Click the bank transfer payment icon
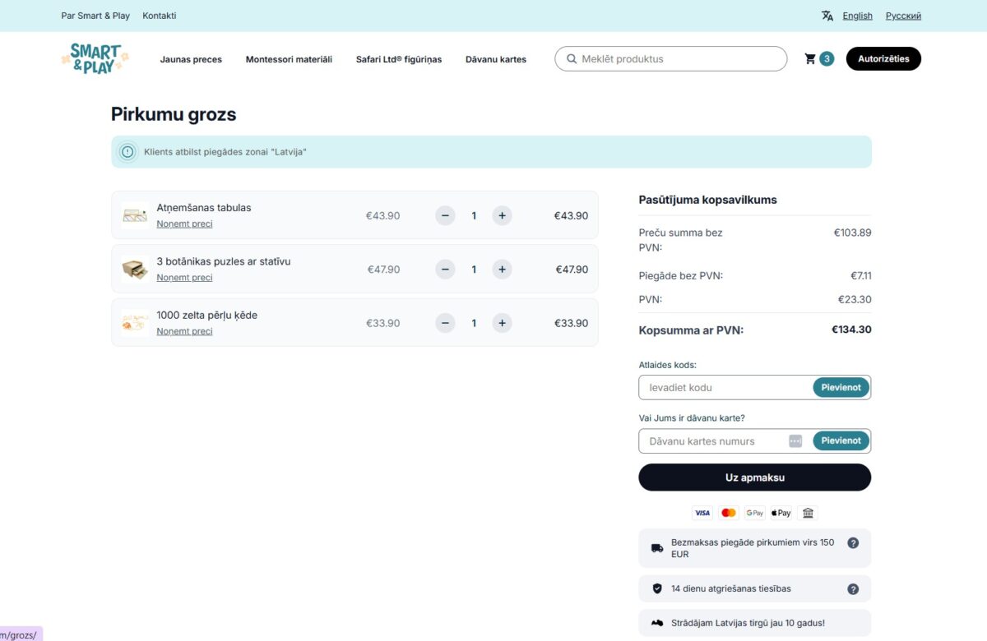The image size is (987, 641). pos(808,512)
